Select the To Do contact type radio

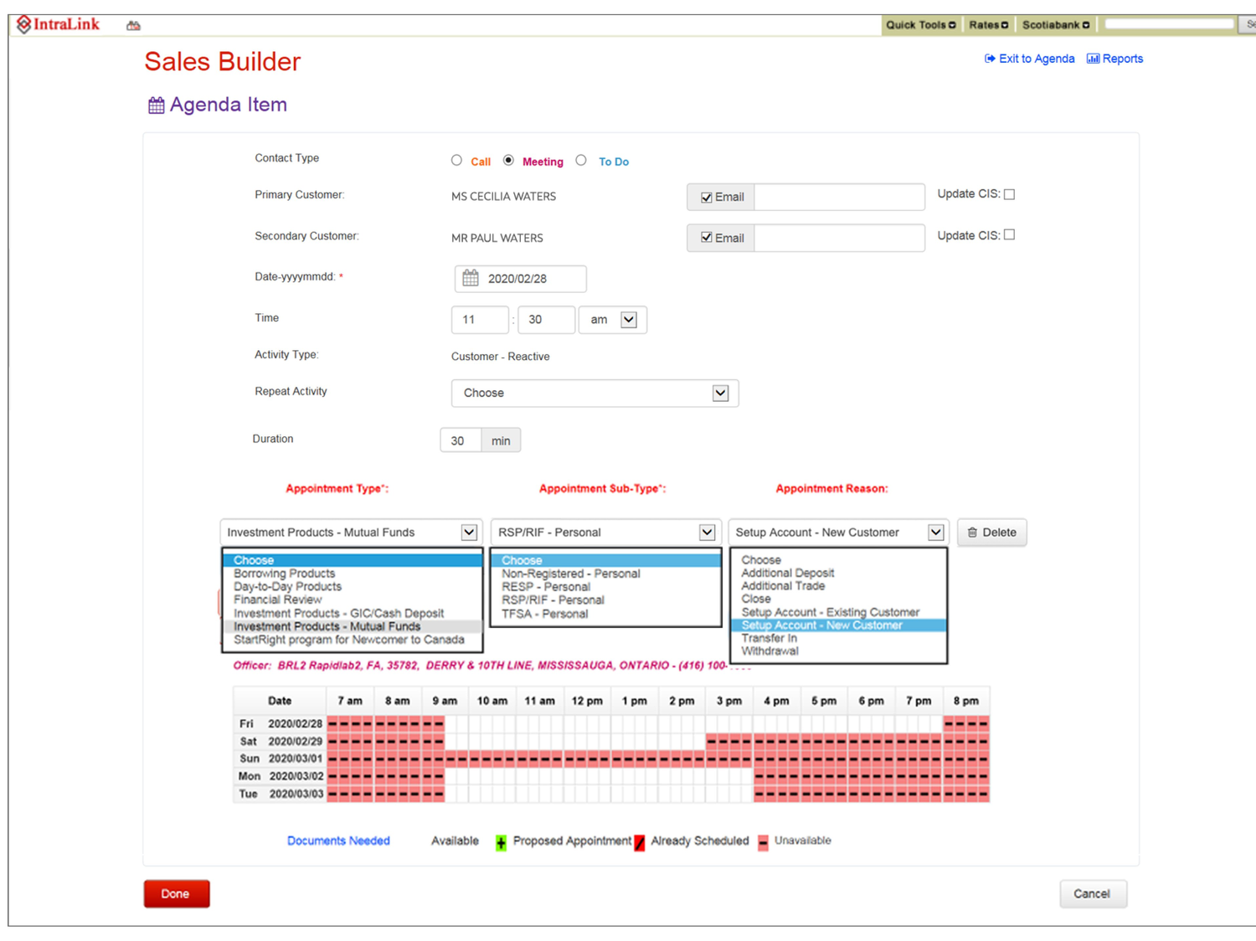point(581,160)
